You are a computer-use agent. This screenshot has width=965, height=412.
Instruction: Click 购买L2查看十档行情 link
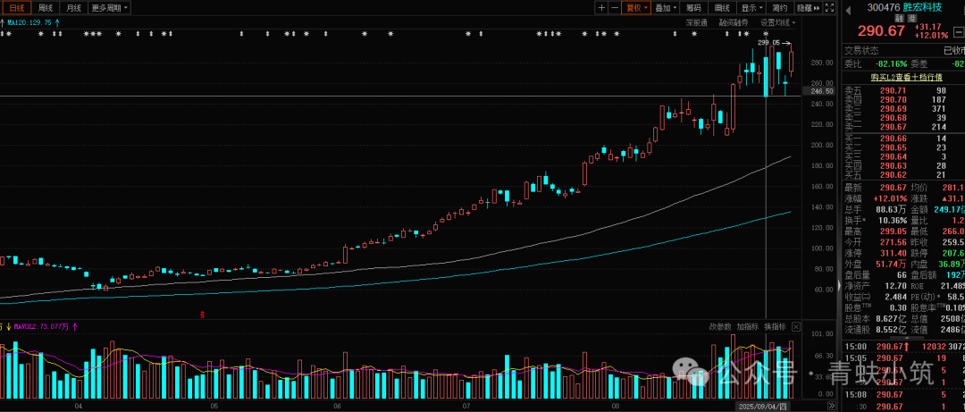point(907,78)
